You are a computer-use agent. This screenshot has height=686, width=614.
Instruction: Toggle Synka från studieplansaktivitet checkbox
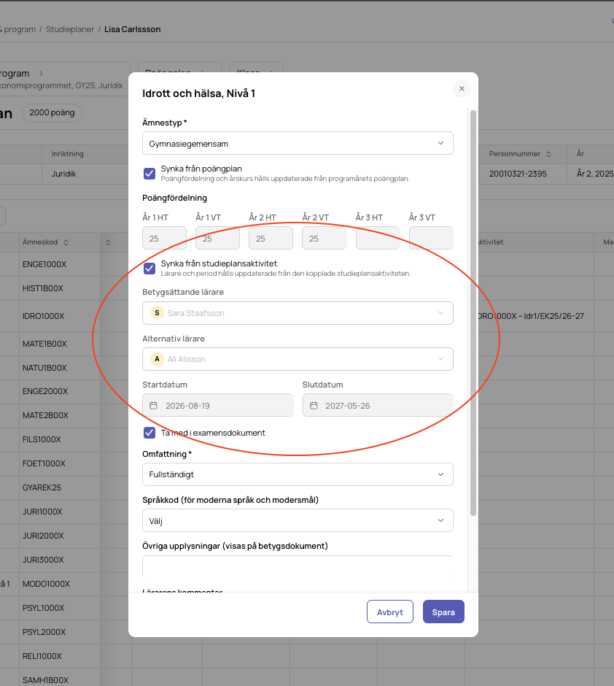(149, 268)
